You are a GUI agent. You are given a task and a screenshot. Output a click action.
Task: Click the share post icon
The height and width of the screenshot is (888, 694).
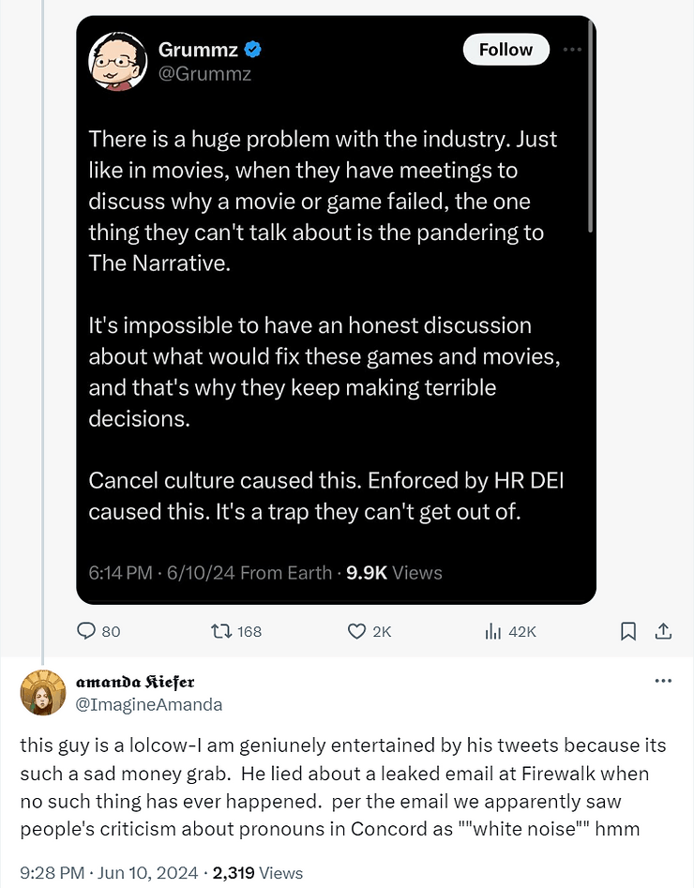[x=662, y=631]
